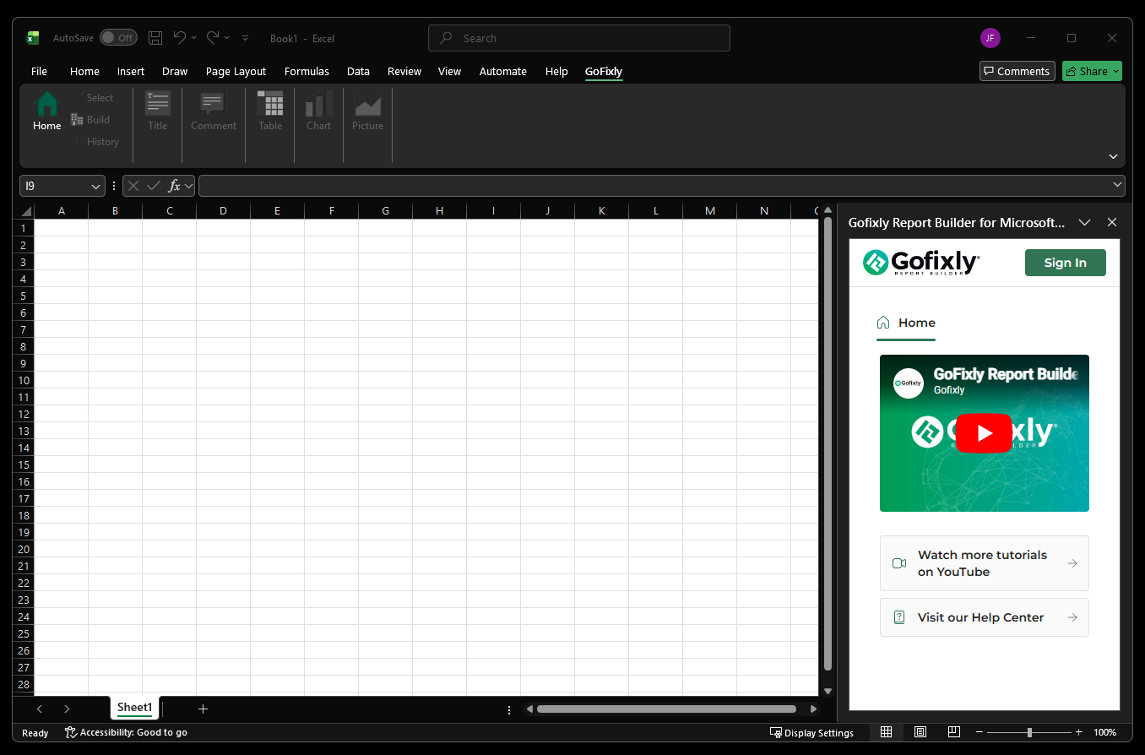Expand the Undo dropdown arrow
Screen dimensions: 1145x755
(x=195, y=37)
